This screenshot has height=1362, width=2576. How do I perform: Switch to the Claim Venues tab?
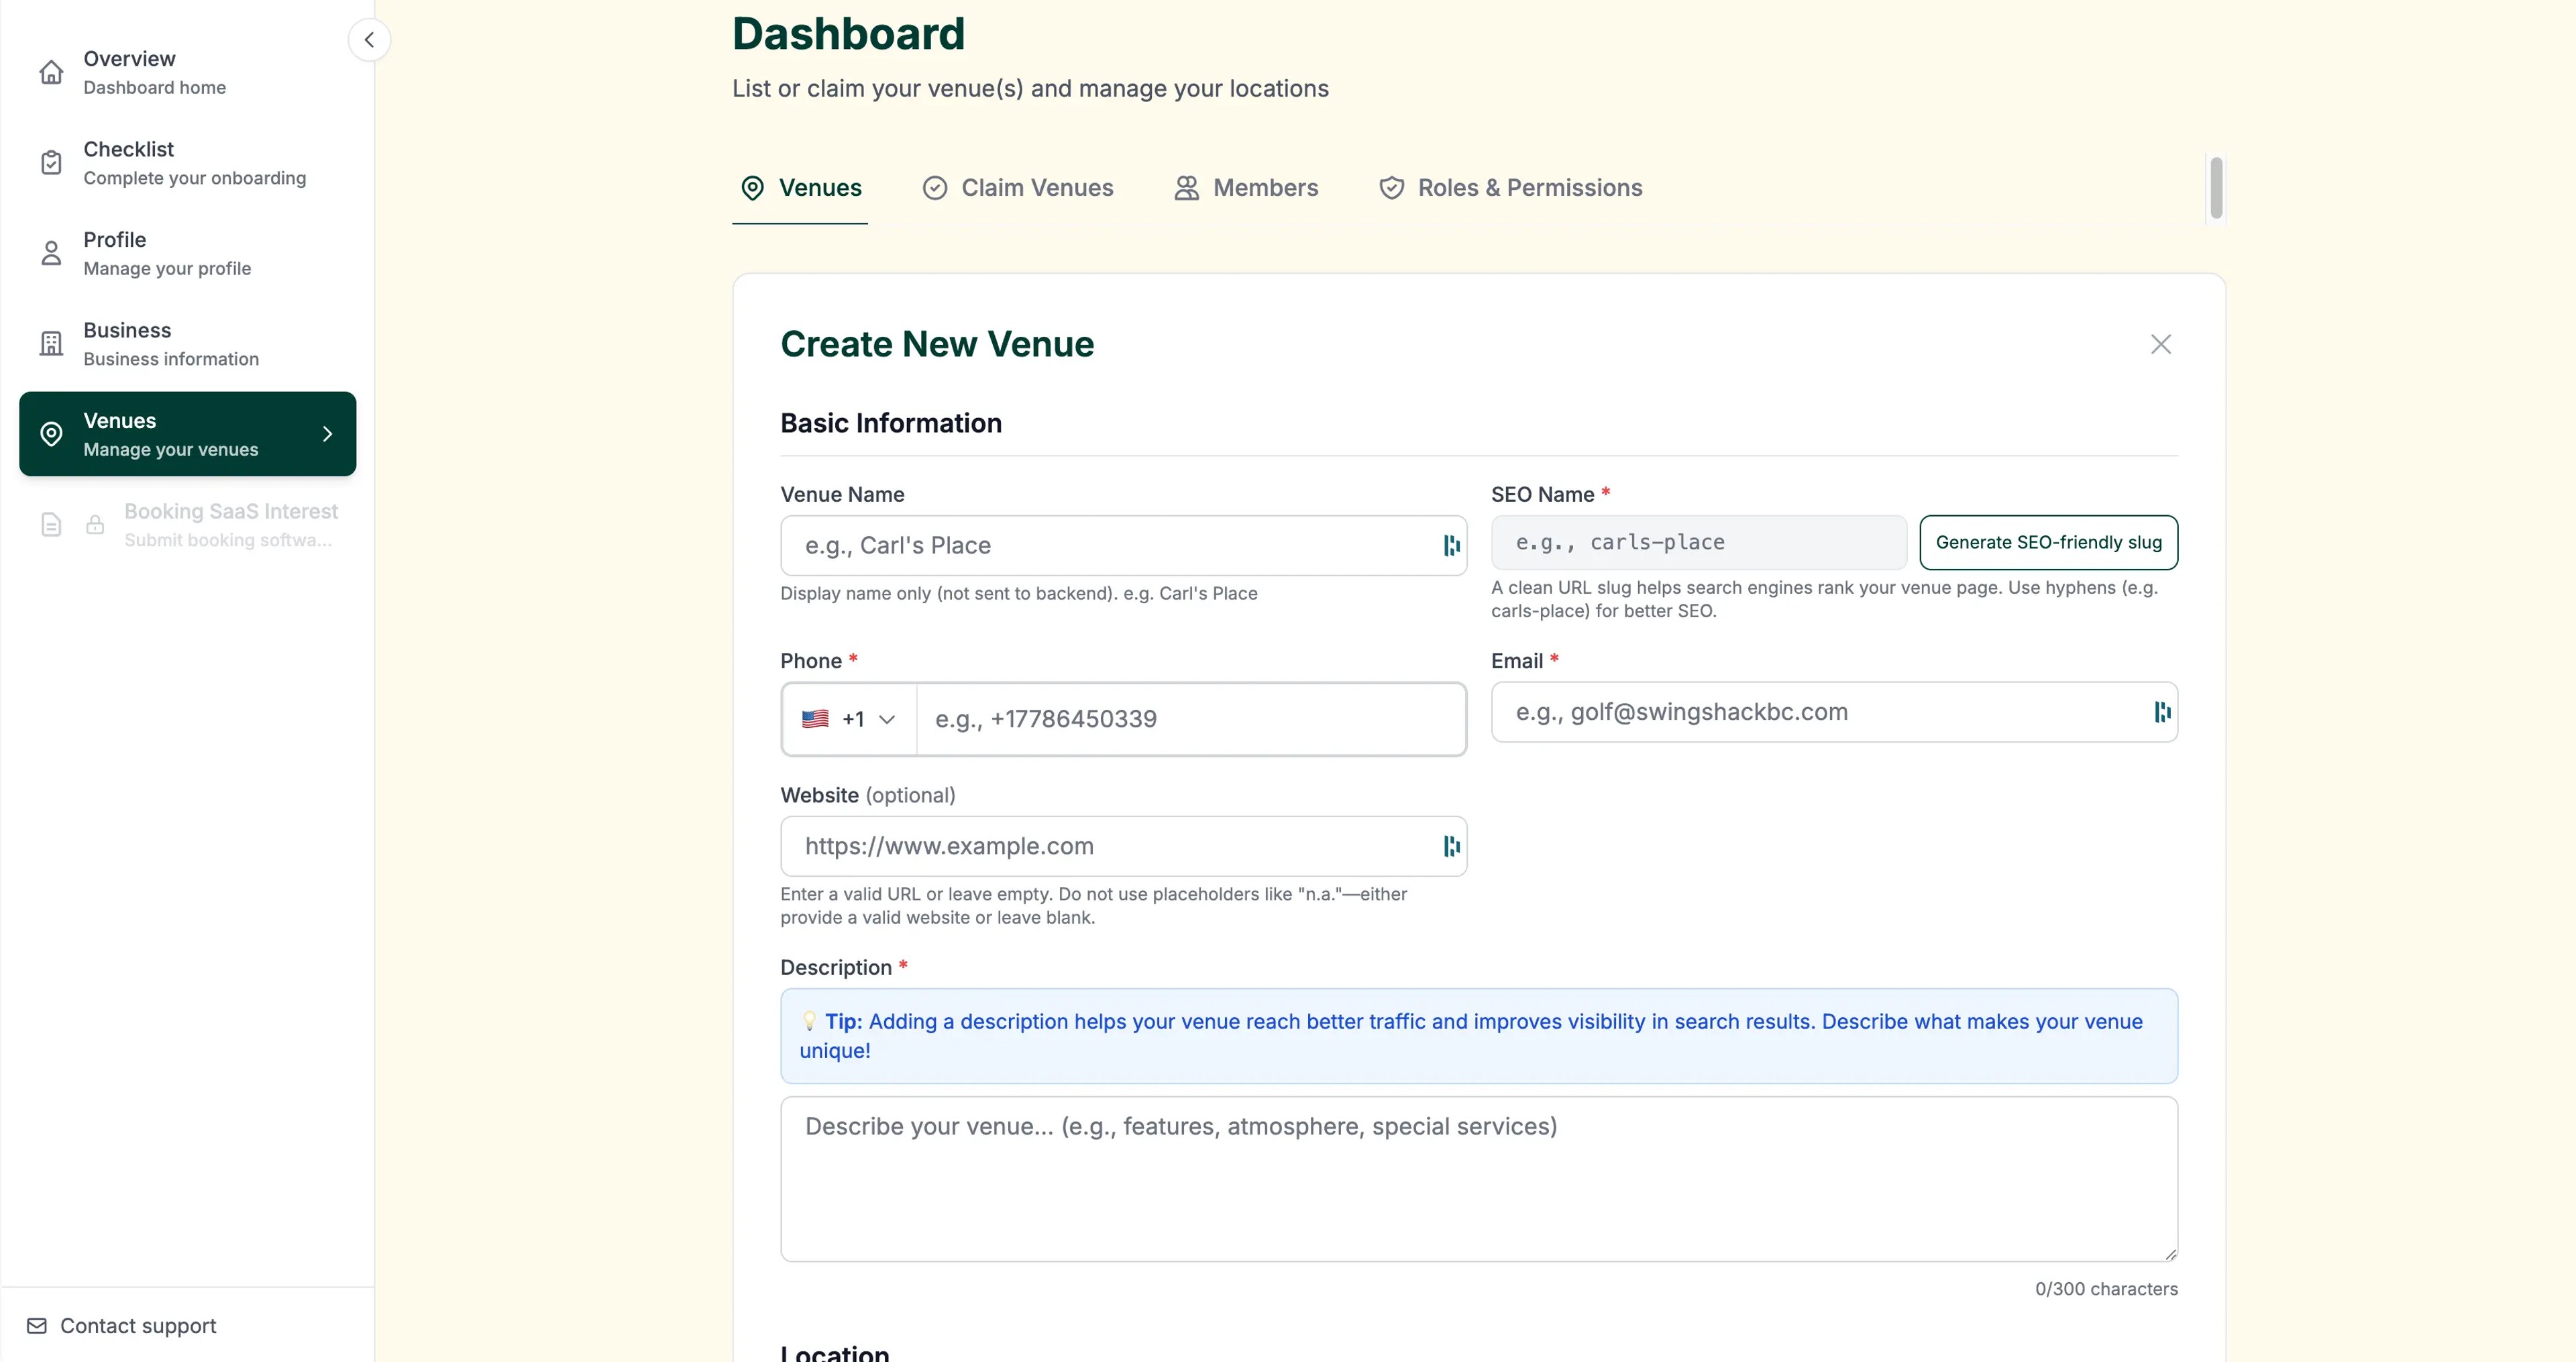[1018, 188]
